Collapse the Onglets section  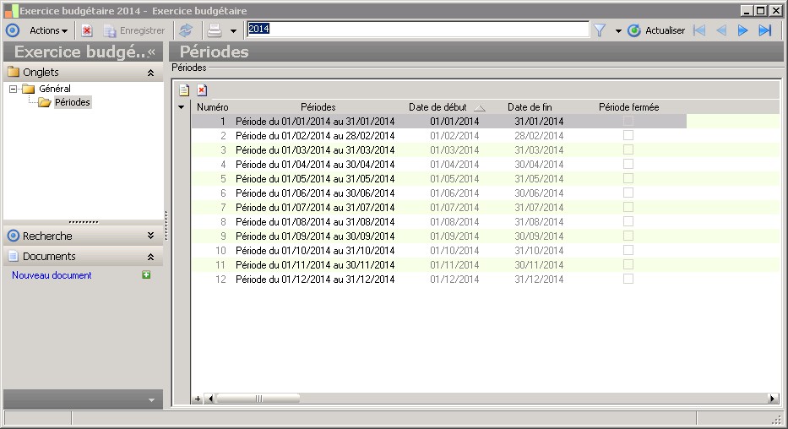(150, 73)
